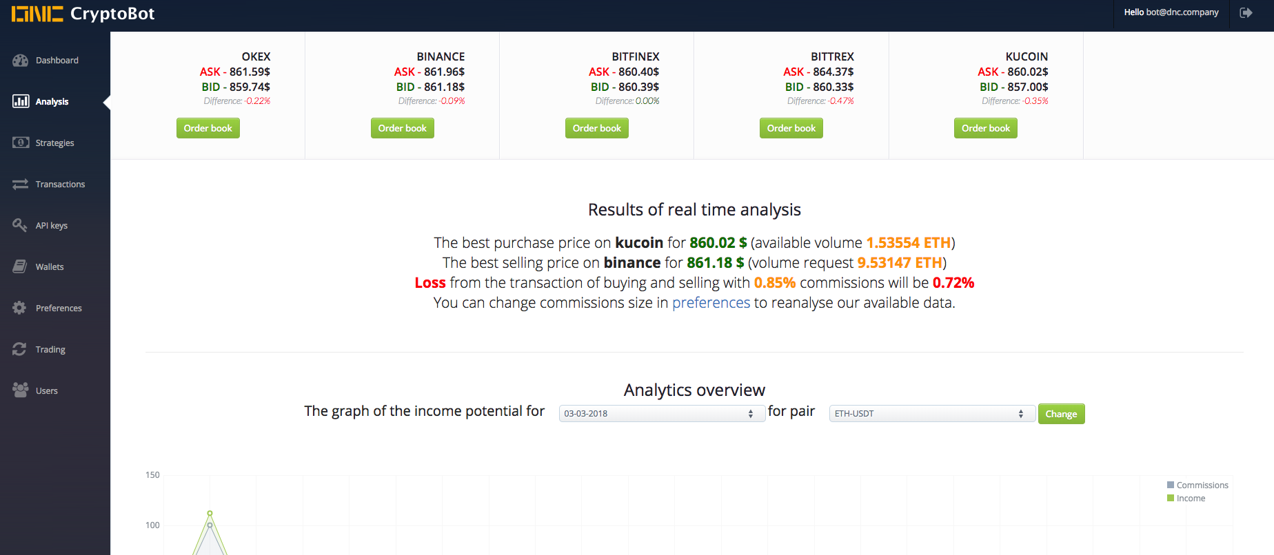Follow the preferences link in analysis text
The width and height of the screenshot is (1274, 555).
pyautogui.click(x=711, y=303)
